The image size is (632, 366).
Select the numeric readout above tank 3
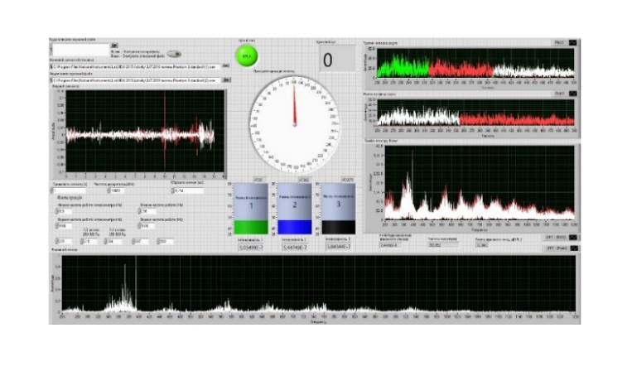click(x=347, y=180)
